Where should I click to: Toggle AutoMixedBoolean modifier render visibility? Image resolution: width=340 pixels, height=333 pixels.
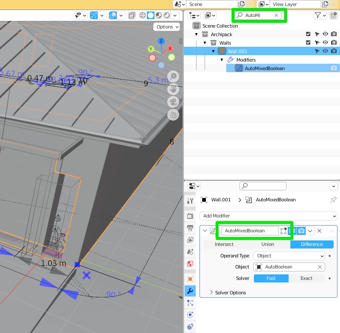tap(301, 231)
